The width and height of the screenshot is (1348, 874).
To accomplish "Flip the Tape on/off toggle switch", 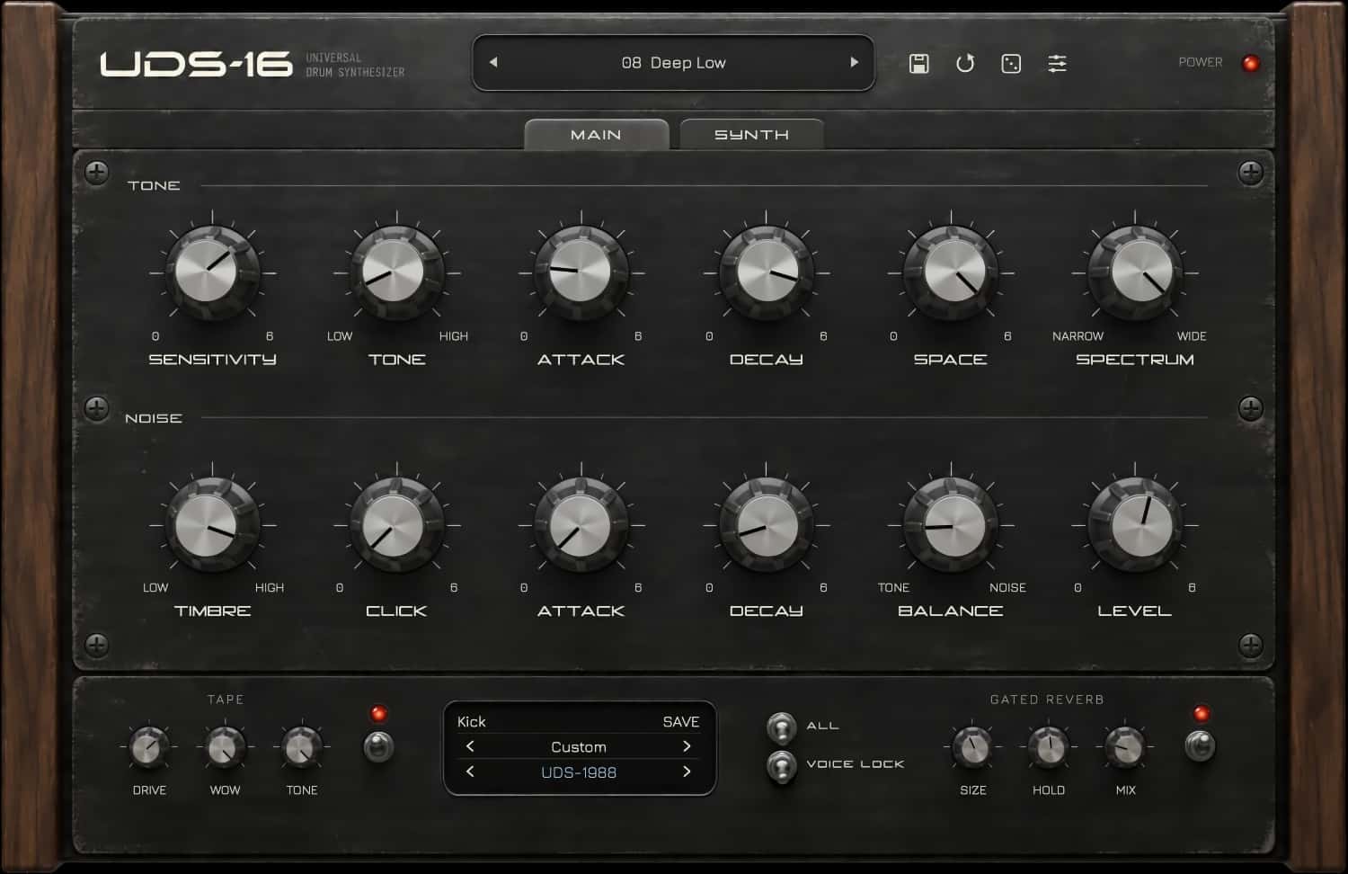I will (x=378, y=746).
